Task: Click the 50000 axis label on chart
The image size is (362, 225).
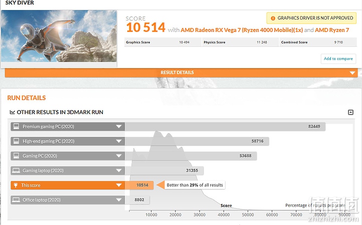Action: pyautogui.click(x=248, y=214)
